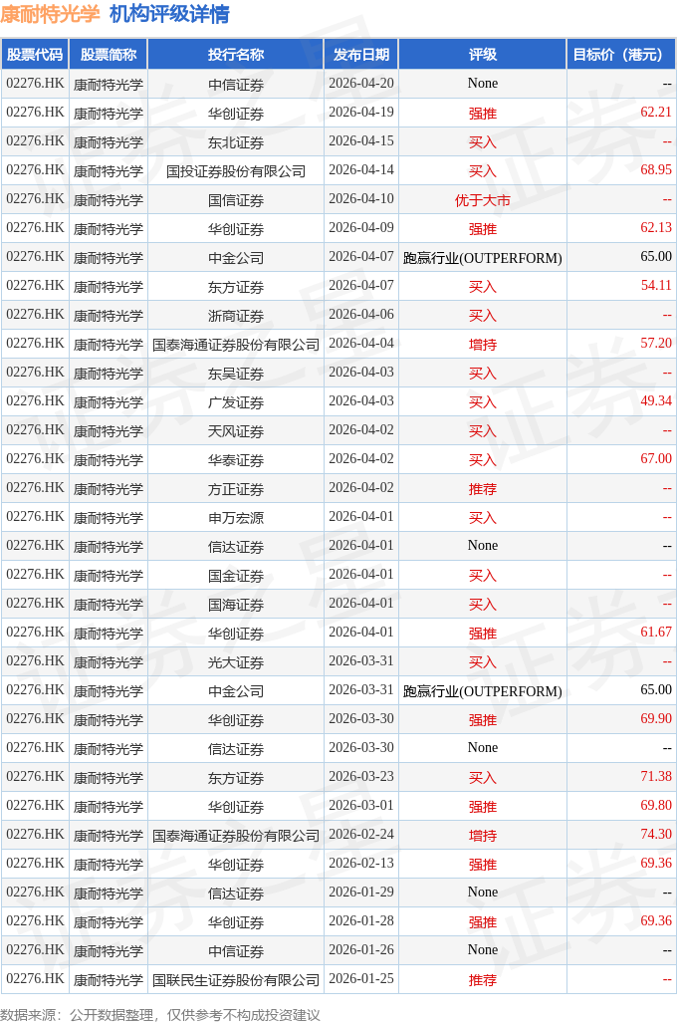This screenshot has width=677, height=1024.
Task: Click the 推荐 rating for 国联民生证券
Action: [x=483, y=979]
